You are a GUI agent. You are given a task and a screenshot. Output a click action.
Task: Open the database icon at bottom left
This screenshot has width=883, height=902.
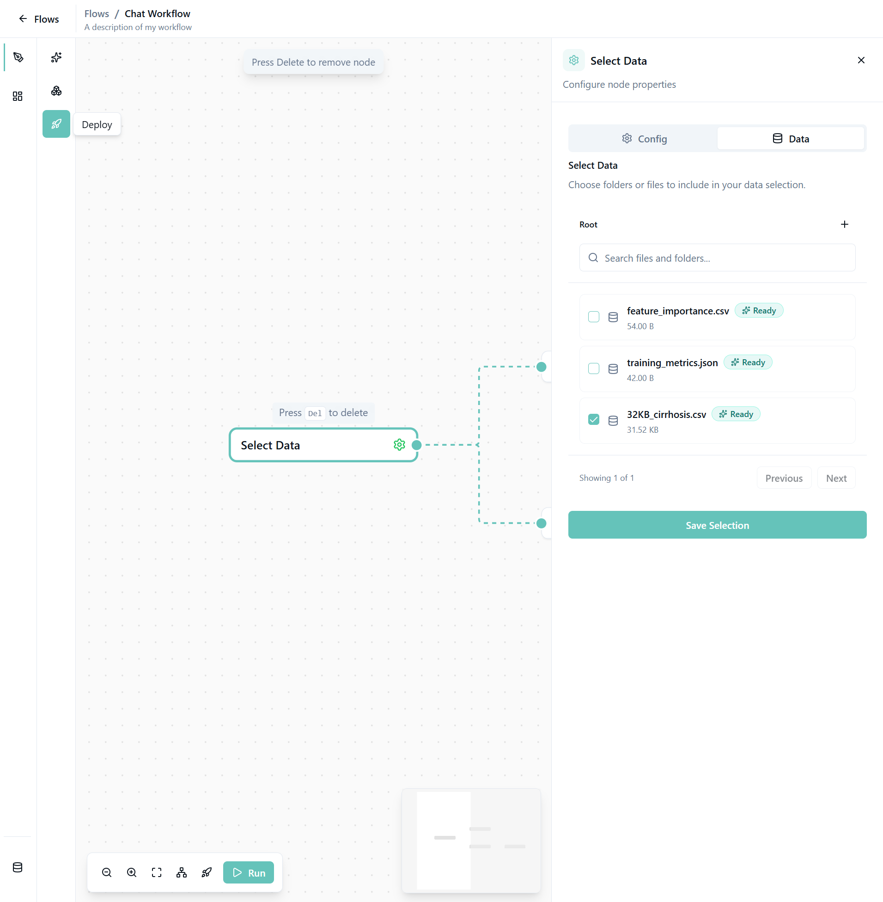18,867
